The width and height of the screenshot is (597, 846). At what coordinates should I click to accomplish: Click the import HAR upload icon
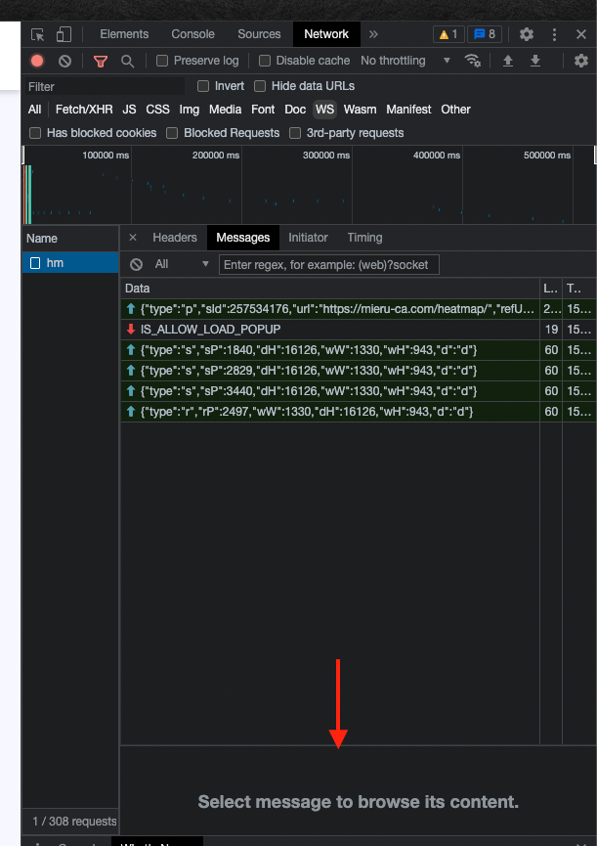507,61
